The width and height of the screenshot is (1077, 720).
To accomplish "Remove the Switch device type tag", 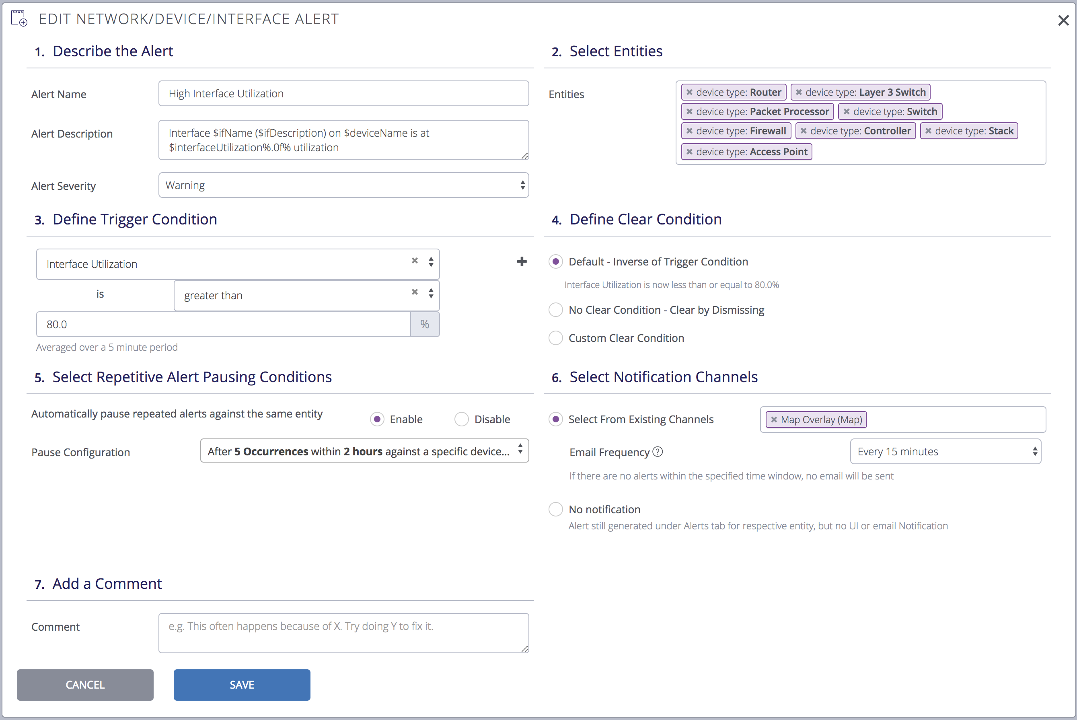I will 847,111.
